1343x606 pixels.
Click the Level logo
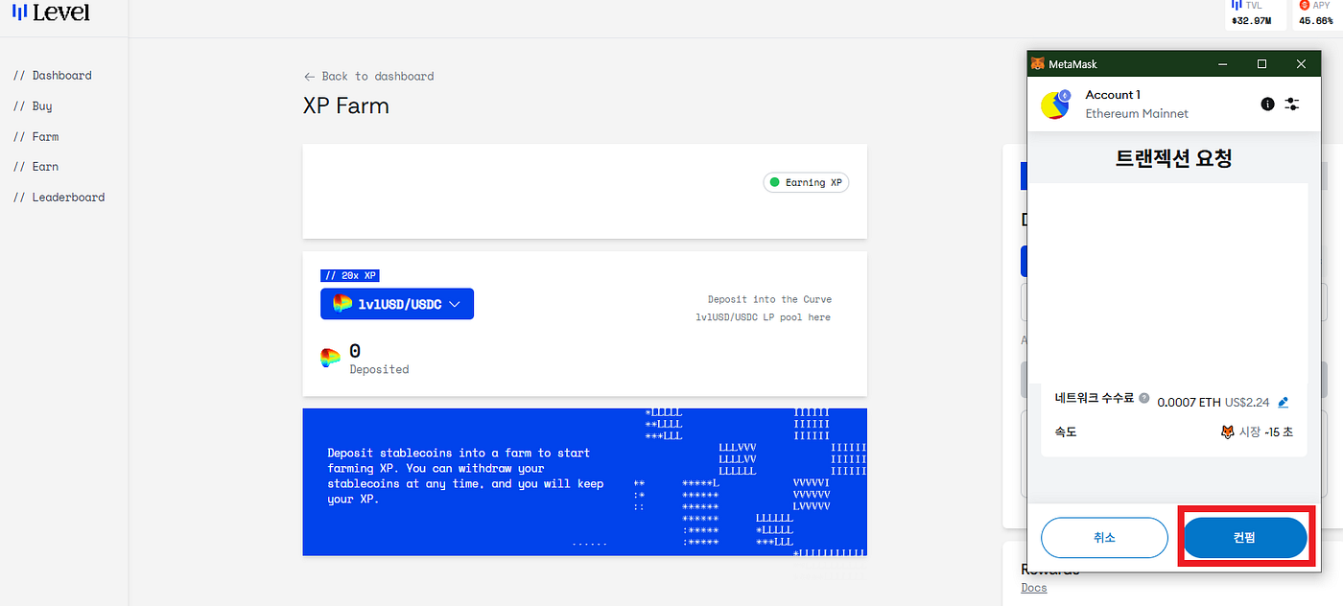pos(51,12)
